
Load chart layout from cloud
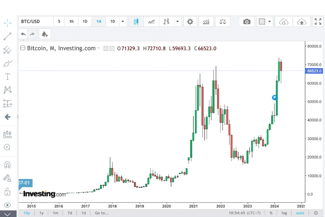pos(283,22)
